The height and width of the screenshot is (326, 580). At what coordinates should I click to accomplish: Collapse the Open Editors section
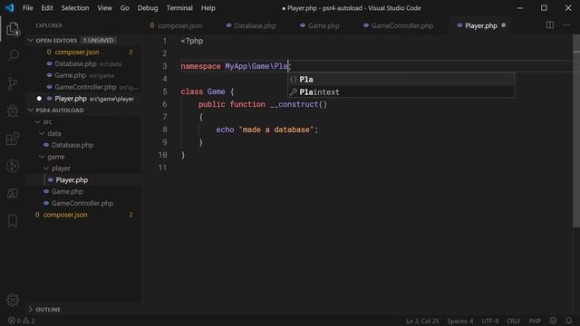point(31,40)
